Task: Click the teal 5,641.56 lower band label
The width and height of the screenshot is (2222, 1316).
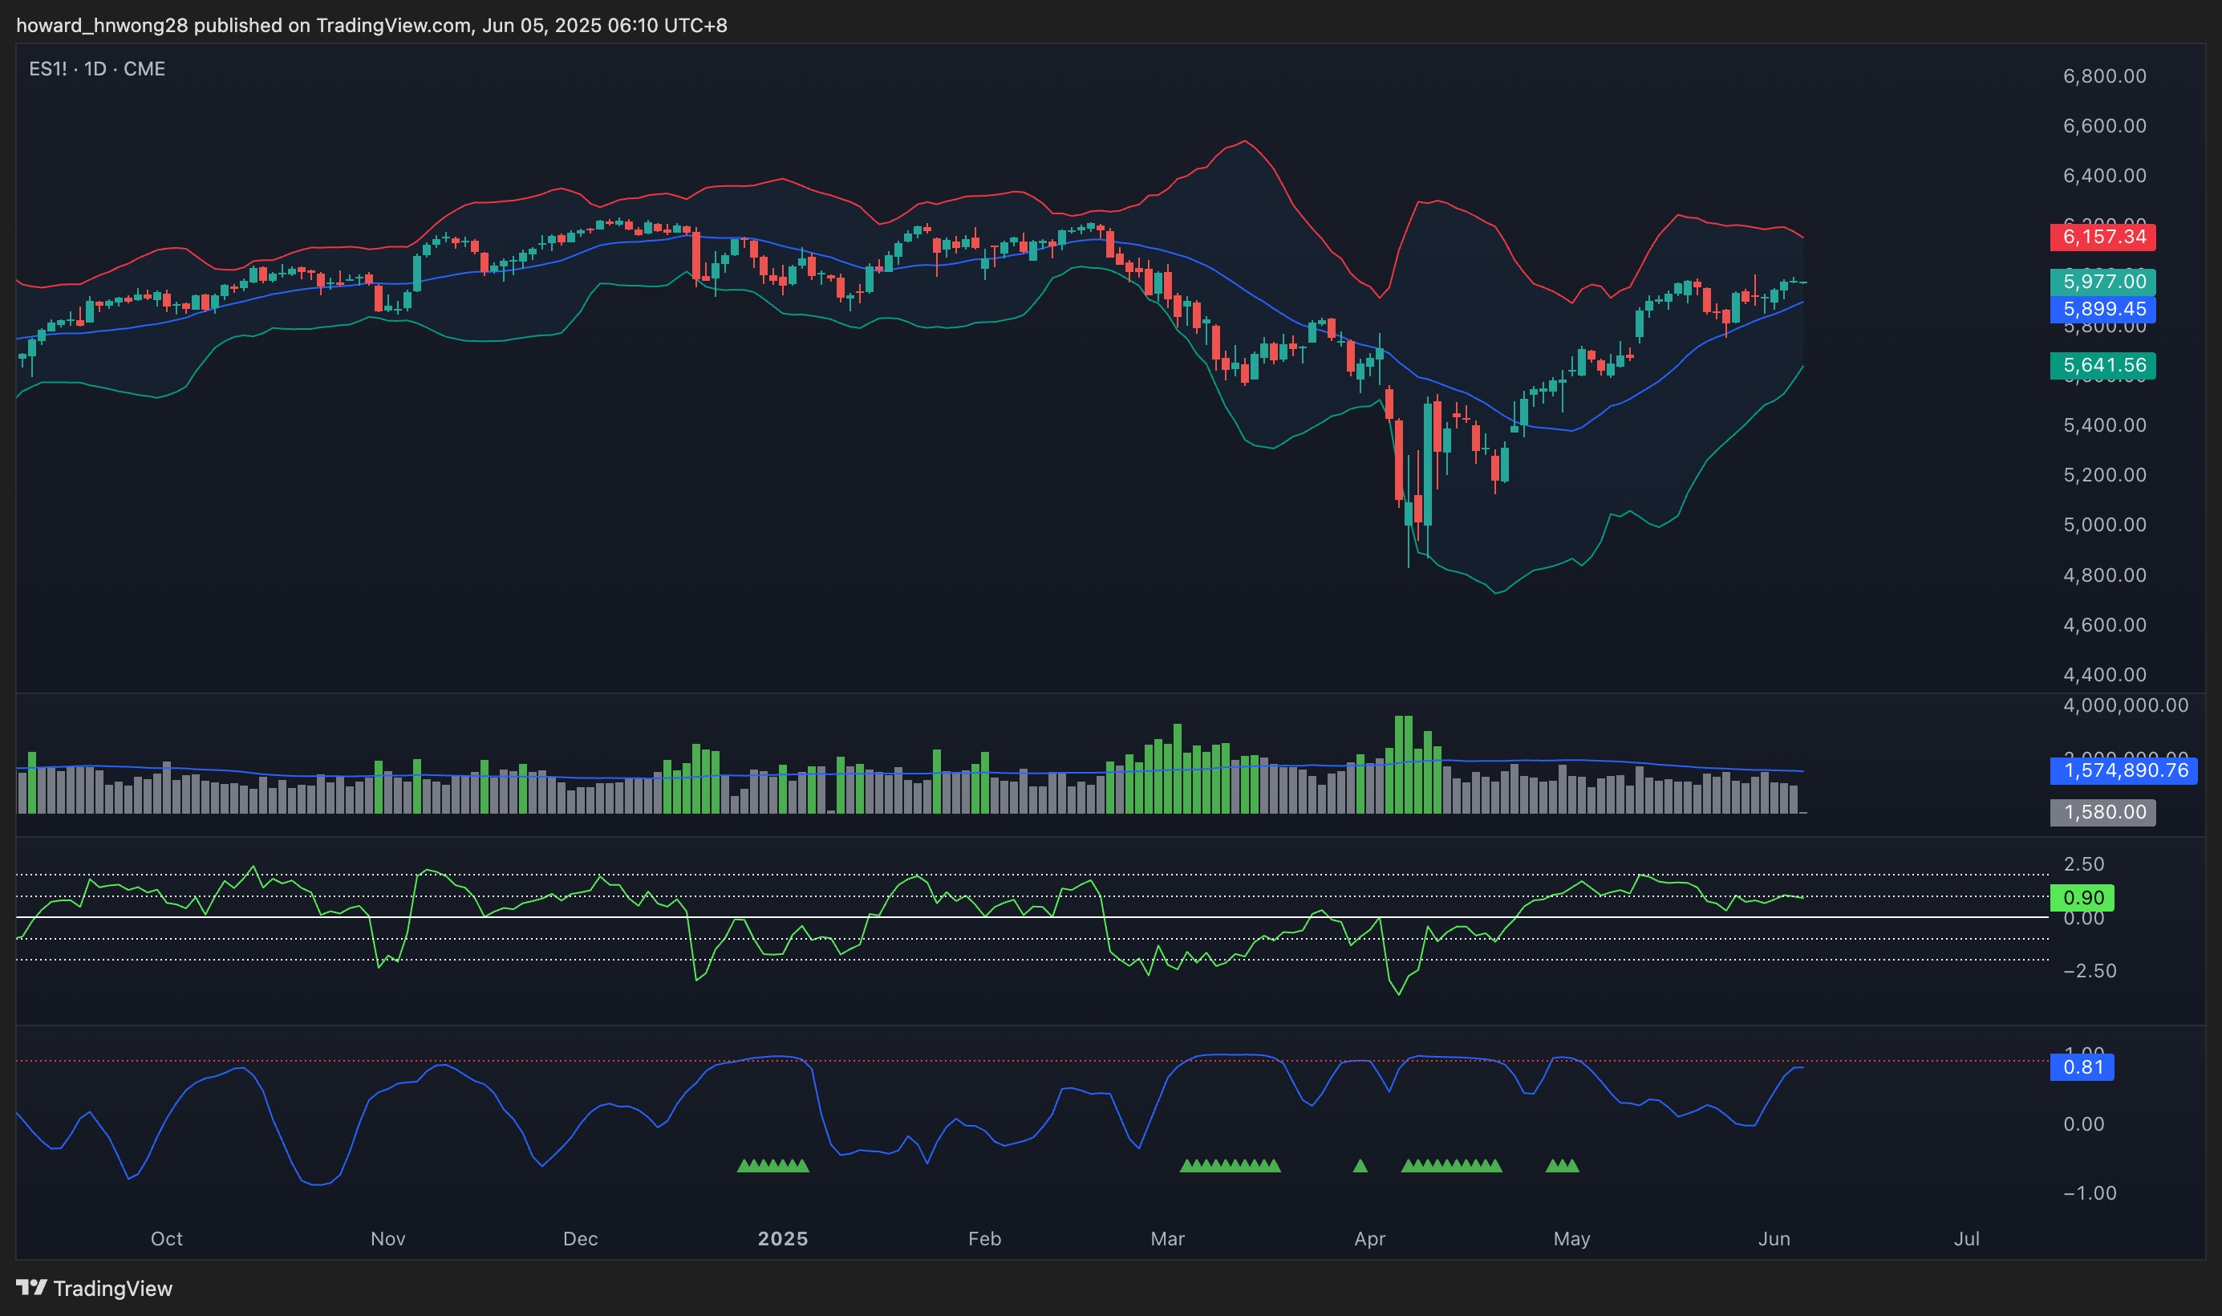Action: coord(2102,365)
